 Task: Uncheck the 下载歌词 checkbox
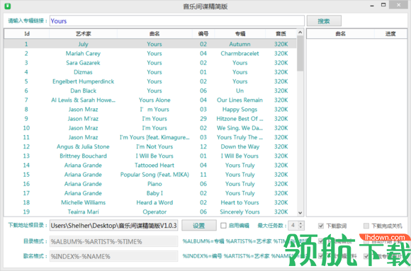click(321, 226)
